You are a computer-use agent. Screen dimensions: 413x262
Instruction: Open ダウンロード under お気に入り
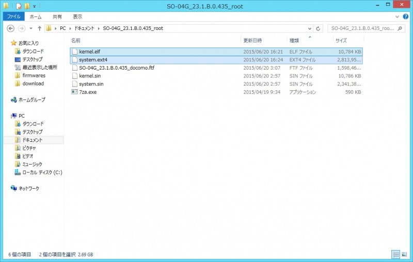pos(33,51)
